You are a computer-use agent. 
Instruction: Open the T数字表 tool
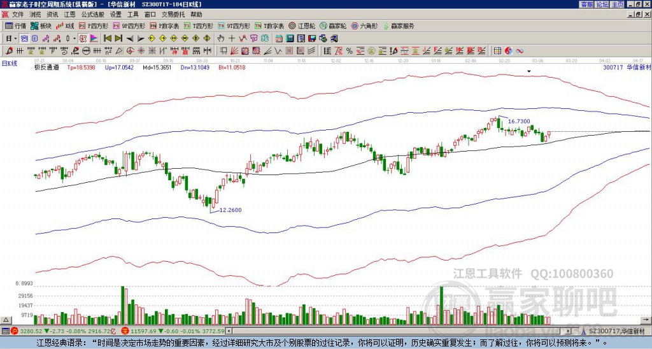coord(269,25)
